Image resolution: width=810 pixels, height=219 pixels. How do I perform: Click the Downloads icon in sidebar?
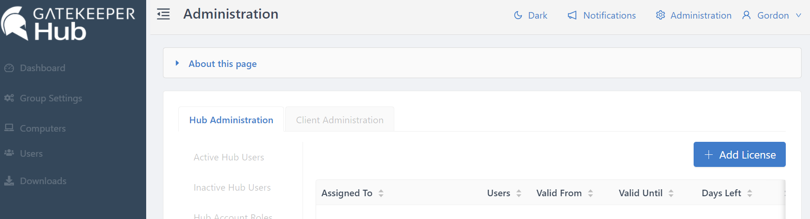click(9, 181)
